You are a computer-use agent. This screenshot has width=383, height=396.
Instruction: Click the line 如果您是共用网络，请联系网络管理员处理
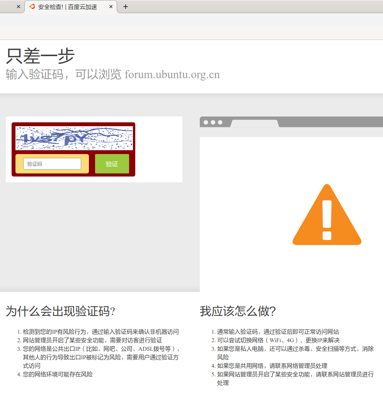[272, 366]
